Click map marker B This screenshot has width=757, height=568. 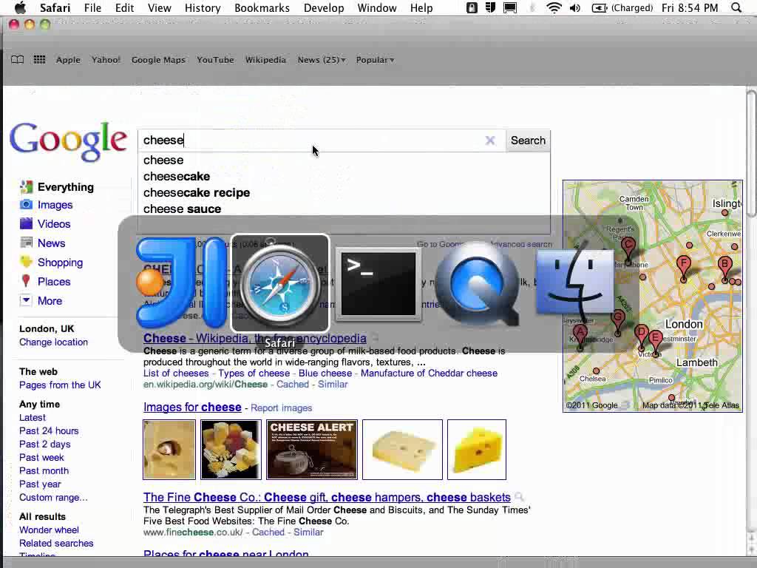pos(724,268)
